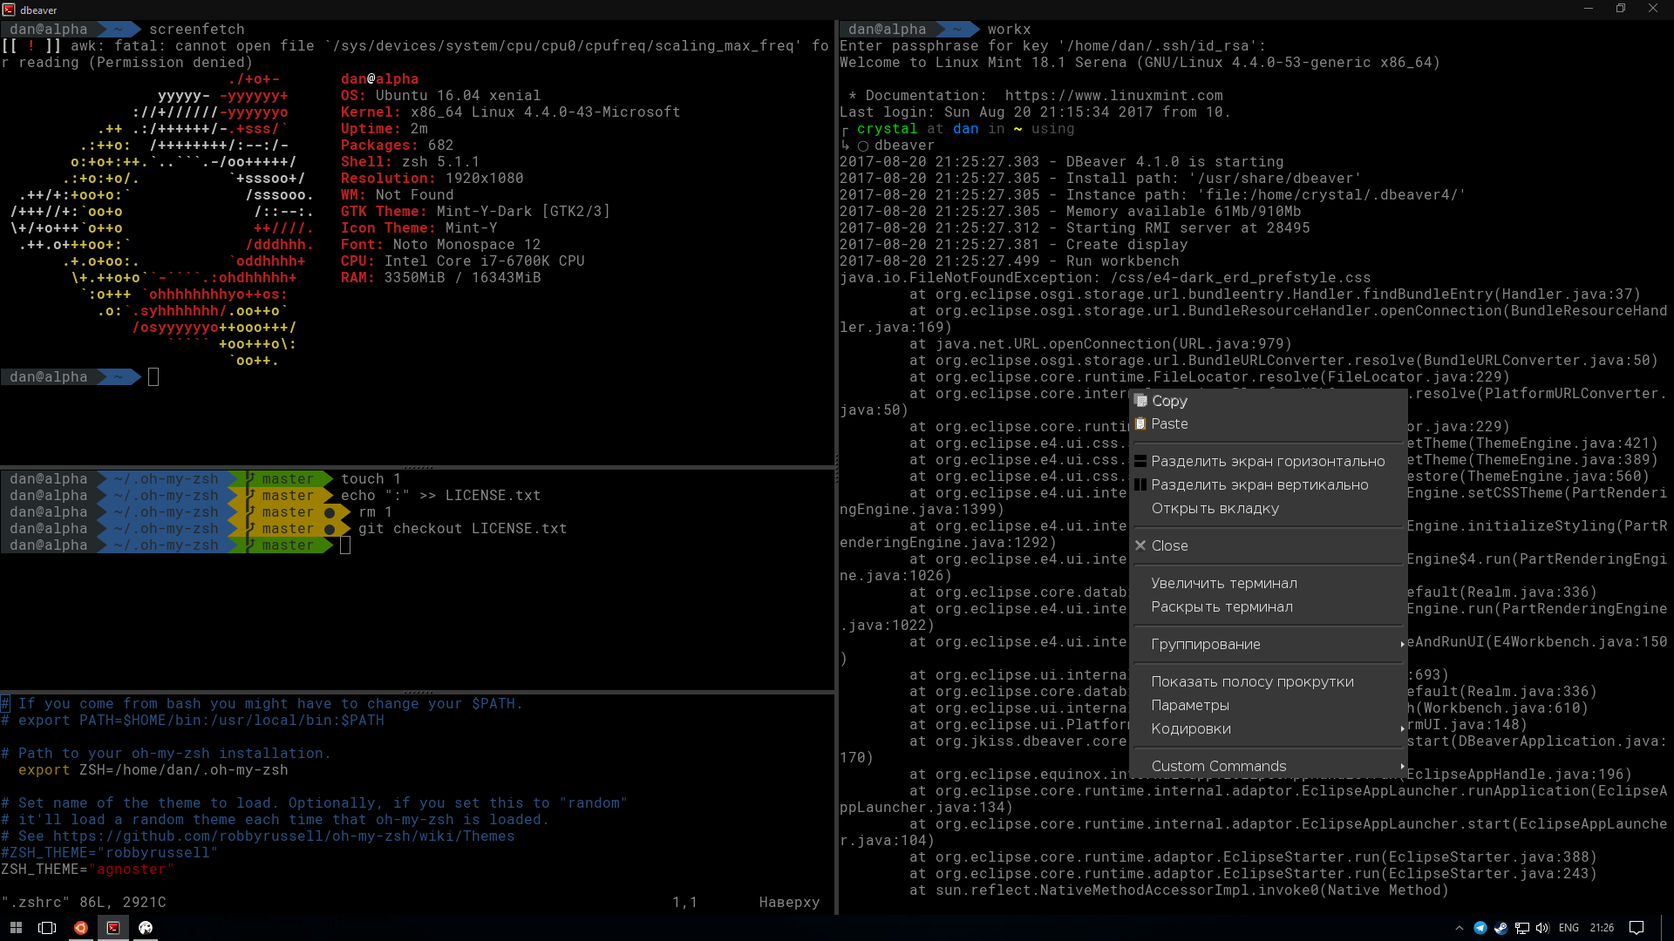Click the '".zshrc" 86L, 2921C' vim status

(x=84, y=902)
